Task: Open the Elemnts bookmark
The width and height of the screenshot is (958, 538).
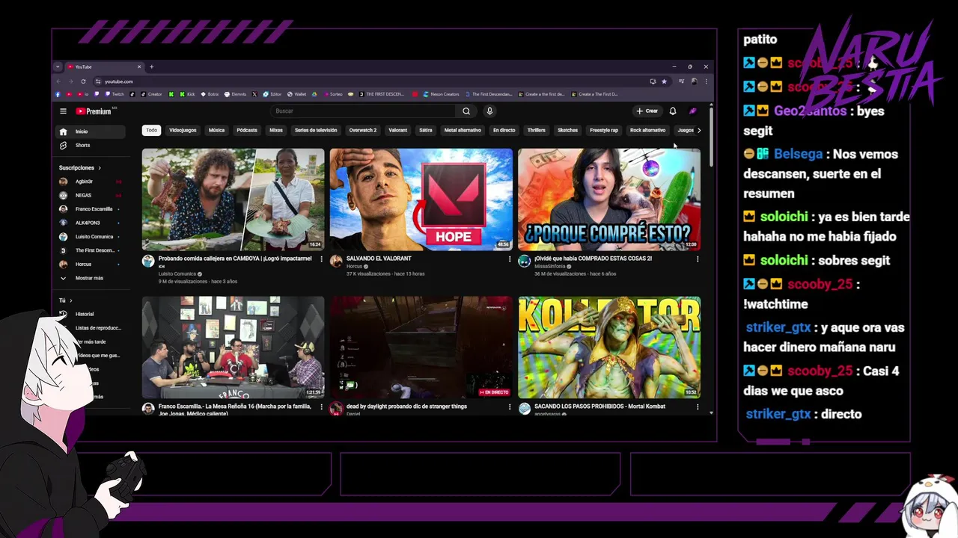Action: (236, 94)
